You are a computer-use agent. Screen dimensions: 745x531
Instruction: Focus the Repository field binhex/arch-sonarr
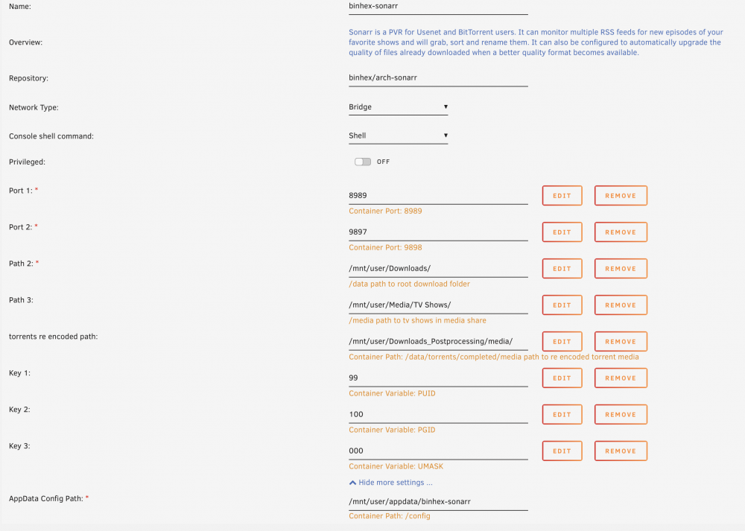[438, 78]
